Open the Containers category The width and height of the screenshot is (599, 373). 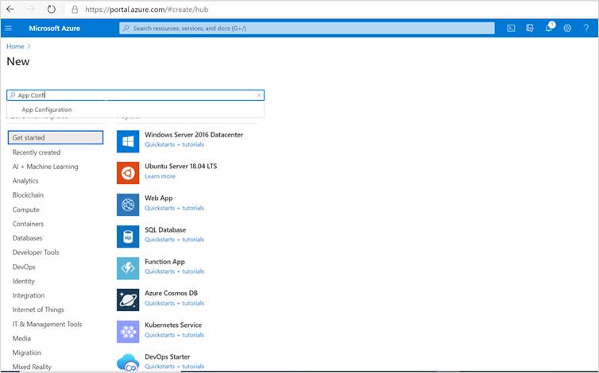click(x=28, y=224)
